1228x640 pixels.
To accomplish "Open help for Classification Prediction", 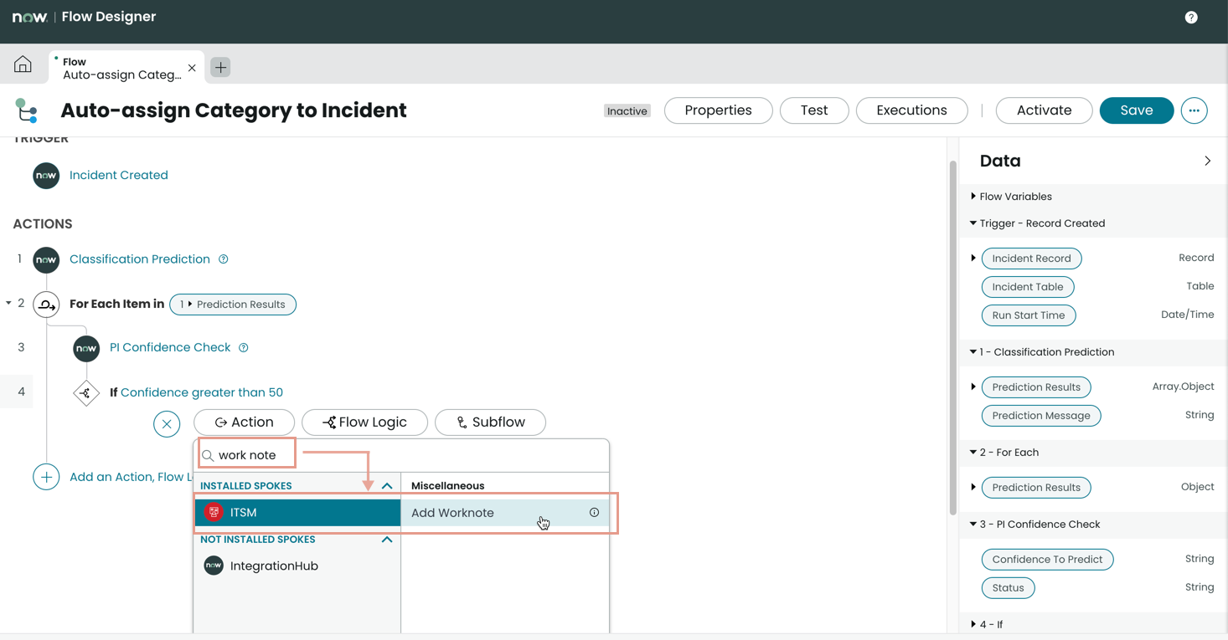I will (224, 259).
